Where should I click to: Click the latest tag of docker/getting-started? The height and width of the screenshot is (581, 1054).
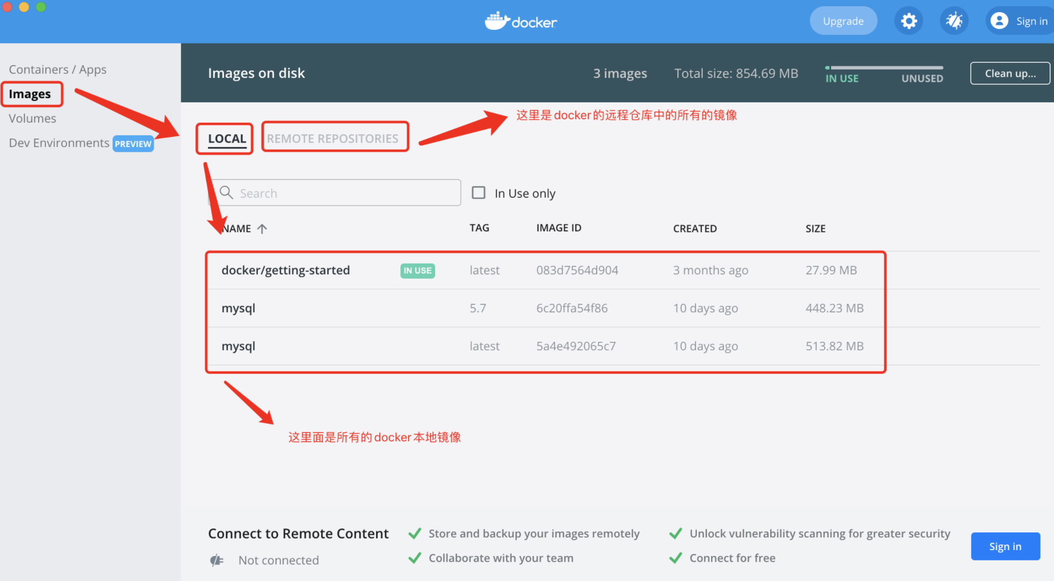tap(484, 270)
